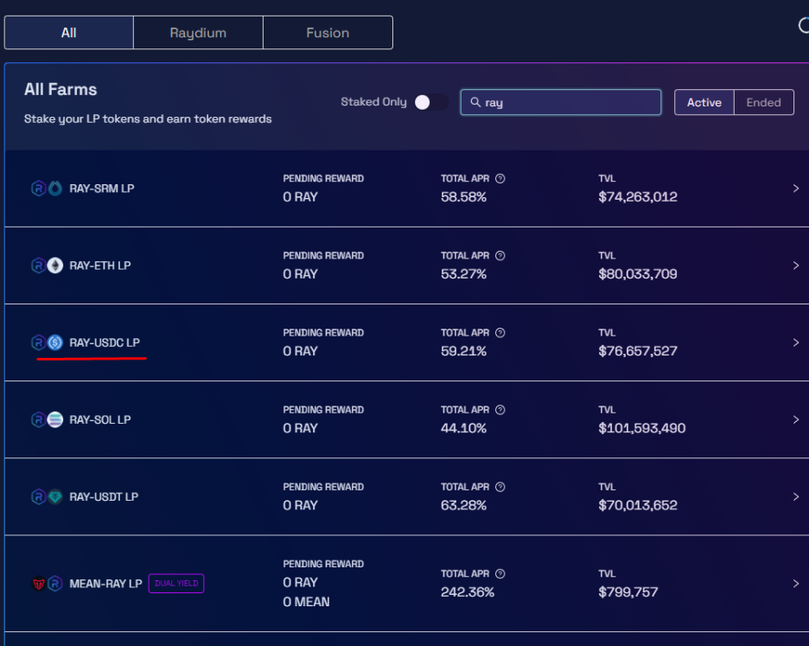
Task: Expand the MEAN-RAY LP row chevron
Action: (795, 584)
